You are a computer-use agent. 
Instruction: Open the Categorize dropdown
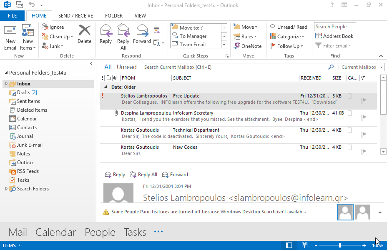(287, 37)
